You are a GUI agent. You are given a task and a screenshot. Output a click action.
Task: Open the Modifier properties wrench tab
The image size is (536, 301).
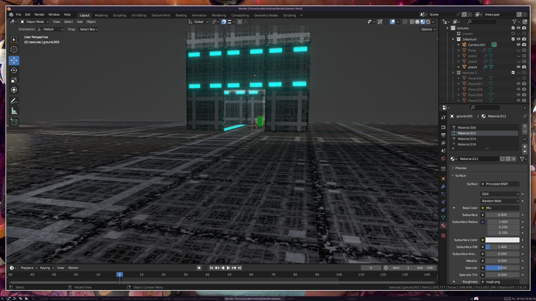[443, 186]
